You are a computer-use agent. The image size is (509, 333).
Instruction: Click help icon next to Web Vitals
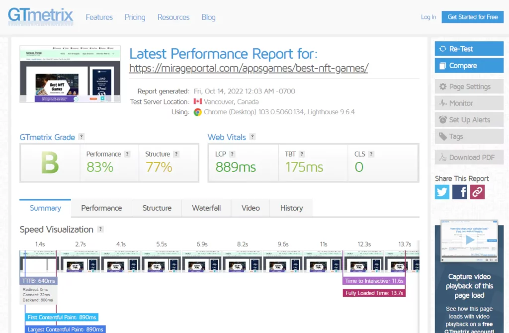252,137
